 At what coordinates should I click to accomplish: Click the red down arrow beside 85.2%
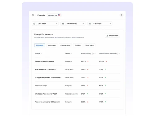pyautogui.click(x=88, y=61)
